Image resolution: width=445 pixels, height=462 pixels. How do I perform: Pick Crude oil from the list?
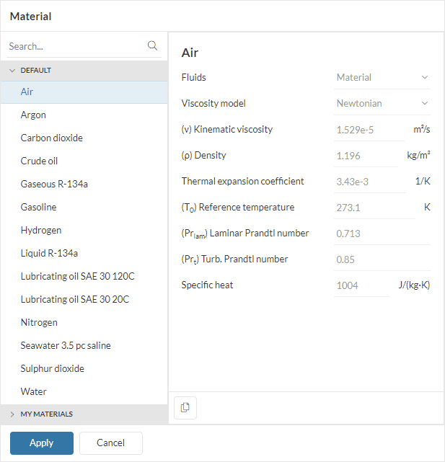click(x=39, y=161)
